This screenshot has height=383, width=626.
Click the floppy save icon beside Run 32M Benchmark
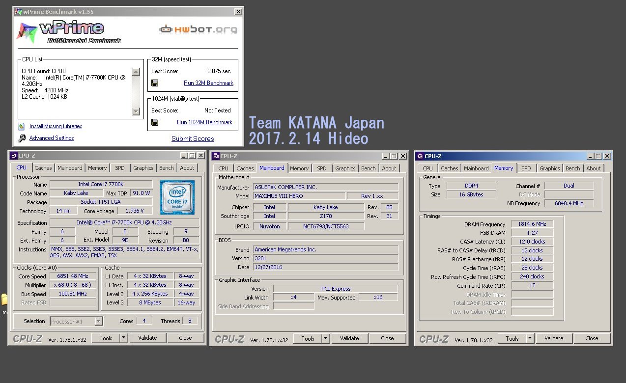click(155, 83)
